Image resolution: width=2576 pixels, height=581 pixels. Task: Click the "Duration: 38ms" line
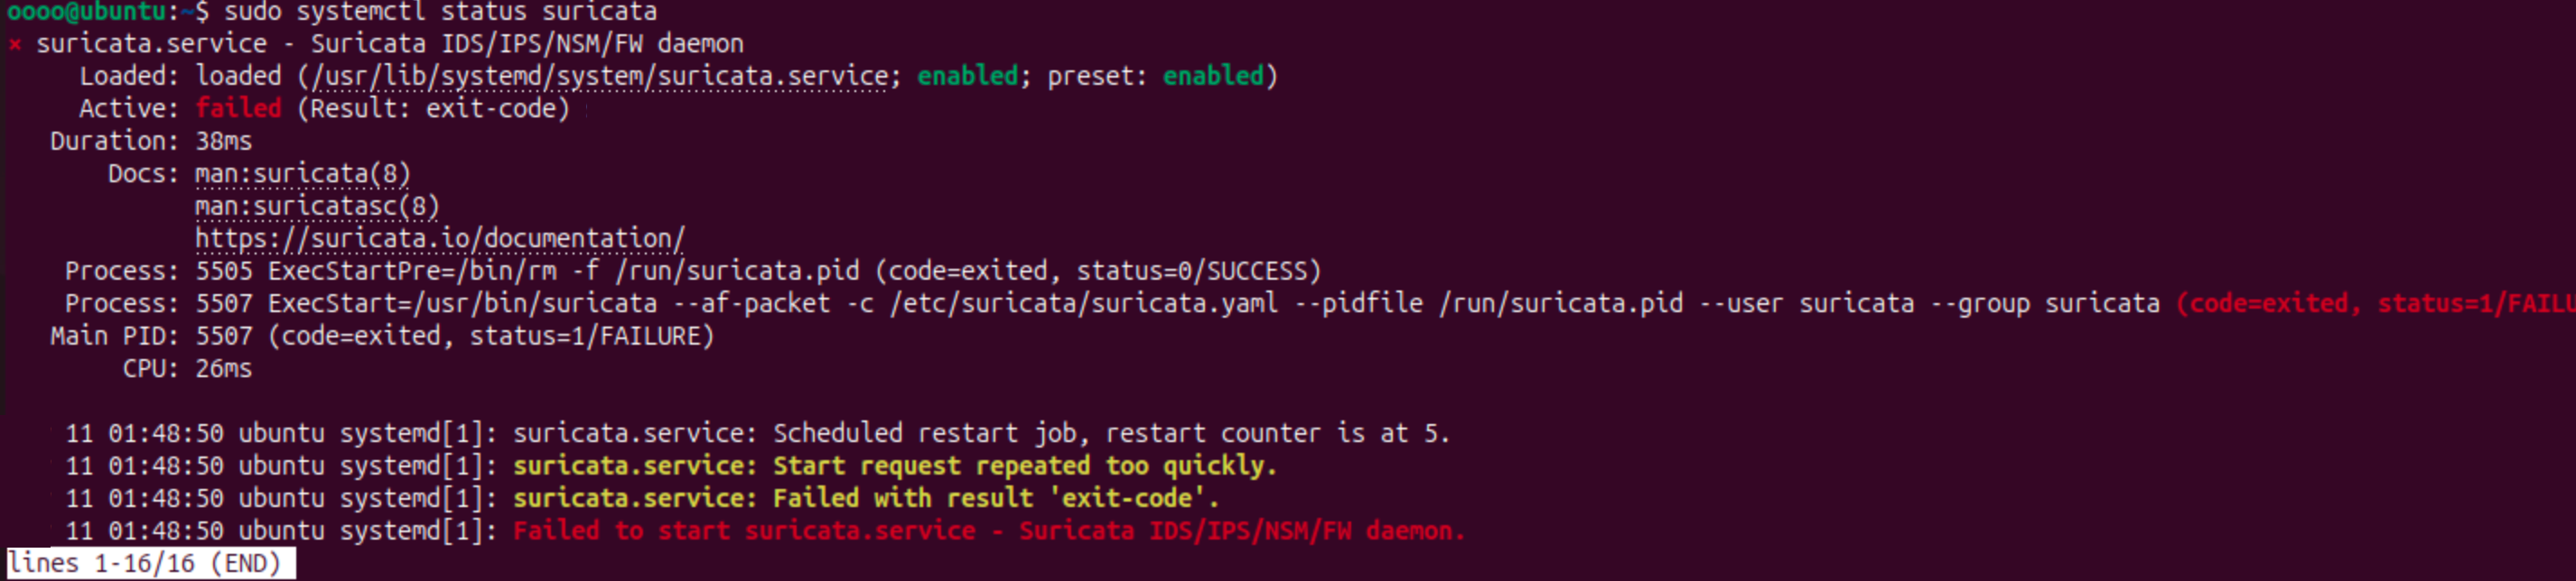point(150,141)
